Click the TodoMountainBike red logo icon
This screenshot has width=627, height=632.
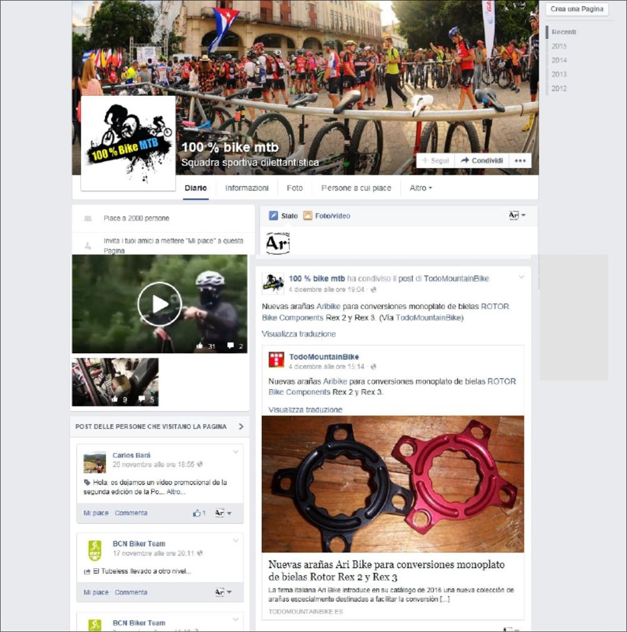coord(276,360)
